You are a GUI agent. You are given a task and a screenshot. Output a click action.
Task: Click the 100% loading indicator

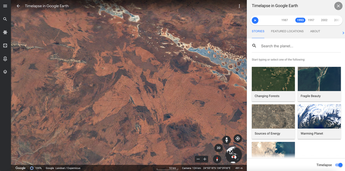click(36, 168)
